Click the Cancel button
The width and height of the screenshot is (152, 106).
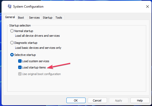click(97, 100)
